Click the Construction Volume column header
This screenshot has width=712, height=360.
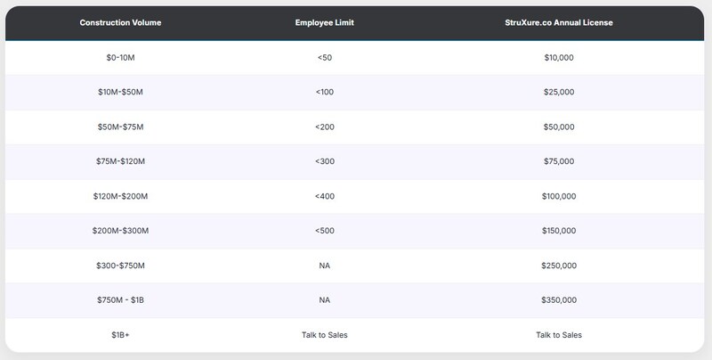pos(119,22)
